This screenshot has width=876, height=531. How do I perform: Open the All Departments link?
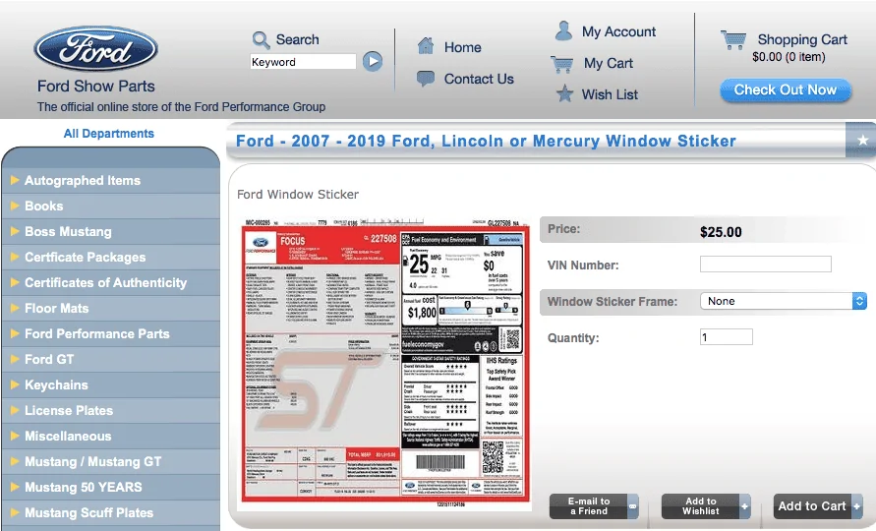[x=109, y=134]
